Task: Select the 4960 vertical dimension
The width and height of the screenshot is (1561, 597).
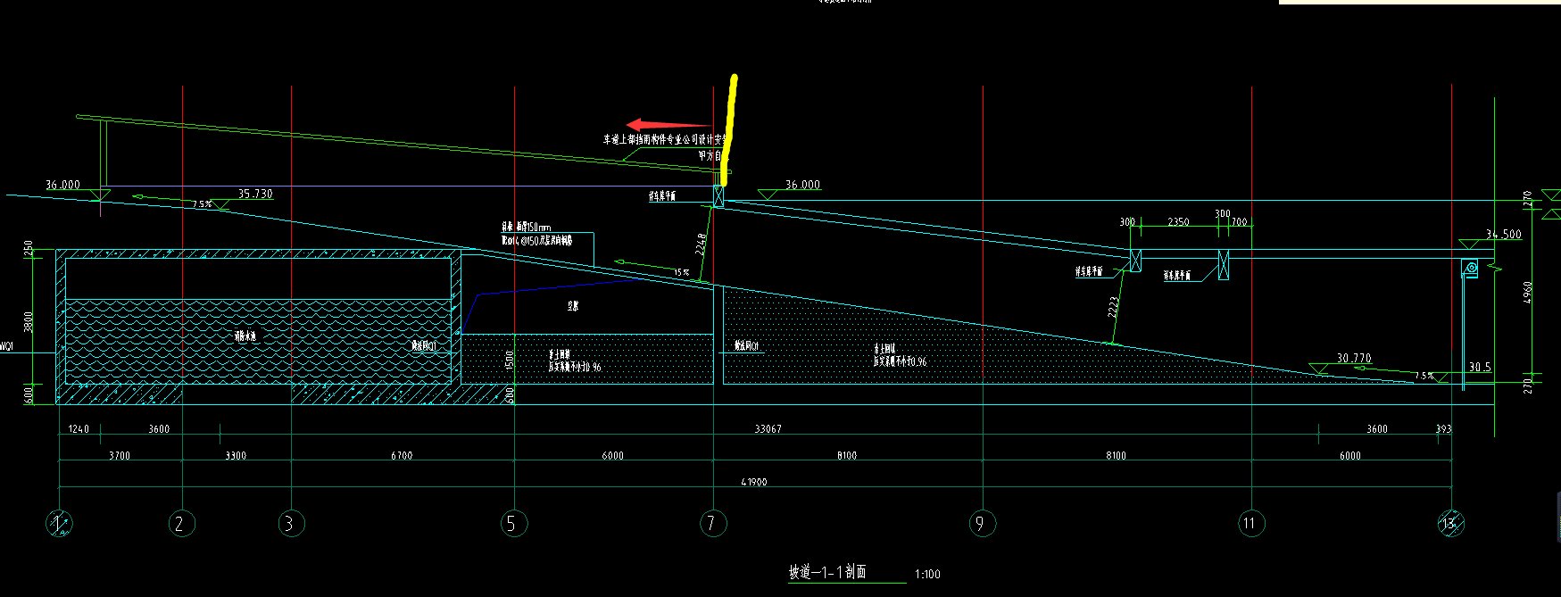Action: click(1528, 292)
